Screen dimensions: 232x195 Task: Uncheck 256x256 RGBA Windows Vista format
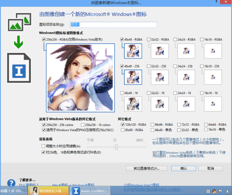tap(44, 40)
